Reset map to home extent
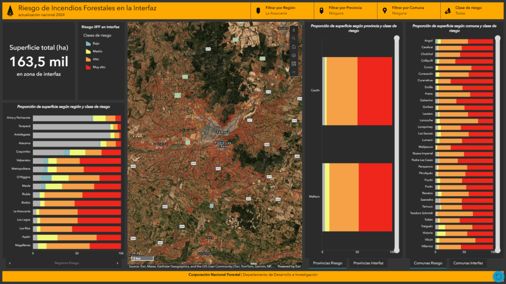Image resolution: width=506 pixels, height=284 pixels. (294, 47)
